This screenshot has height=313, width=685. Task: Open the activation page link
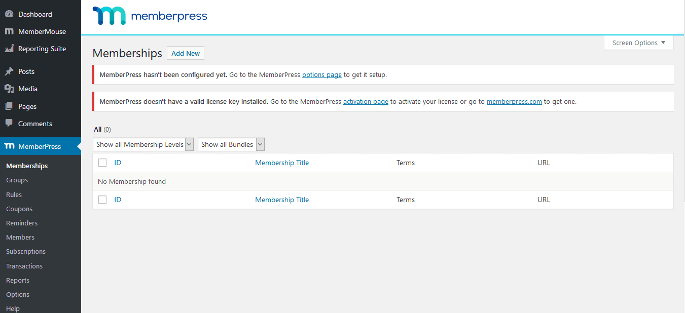[366, 101]
